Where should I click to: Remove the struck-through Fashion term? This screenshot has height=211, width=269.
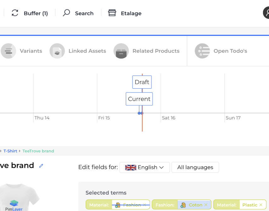click(x=145, y=205)
